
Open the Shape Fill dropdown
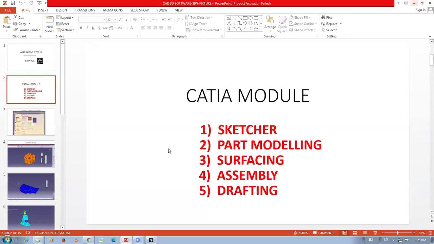(300, 17)
